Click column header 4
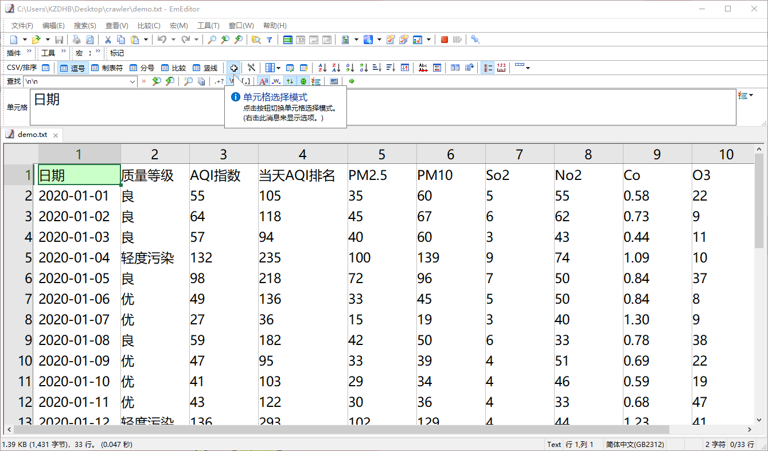The height and width of the screenshot is (451, 768). point(303,154)
